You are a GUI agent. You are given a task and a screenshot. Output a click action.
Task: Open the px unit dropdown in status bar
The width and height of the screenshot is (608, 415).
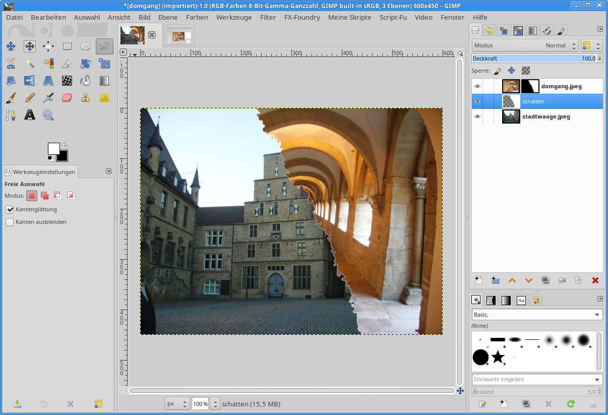click(177, 404)
